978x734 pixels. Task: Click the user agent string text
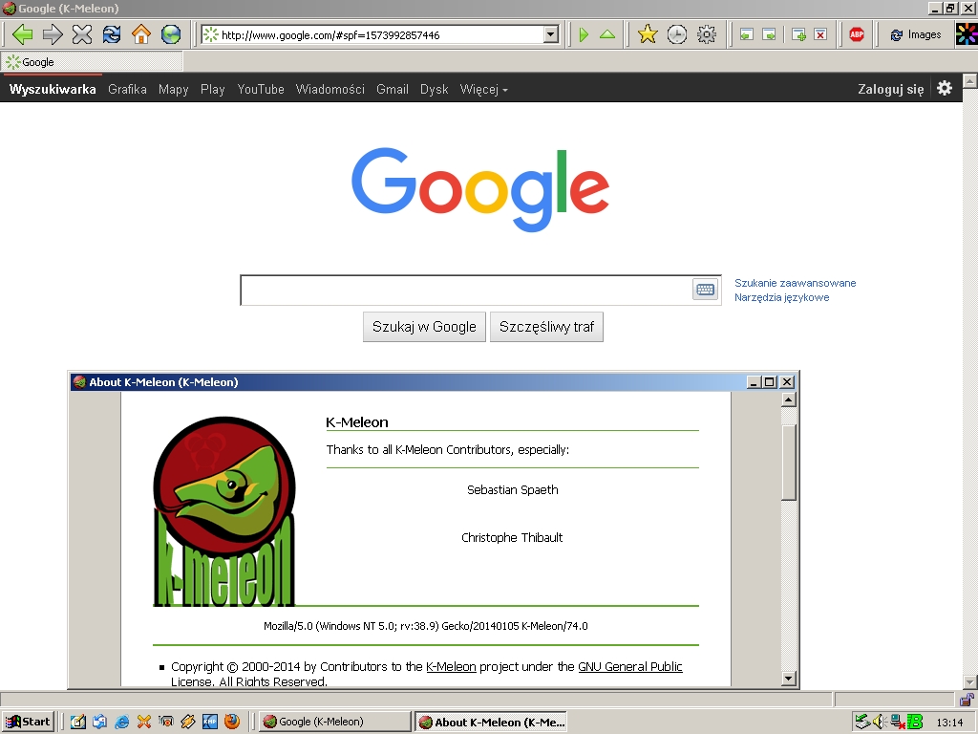click(x=425, y=626)
